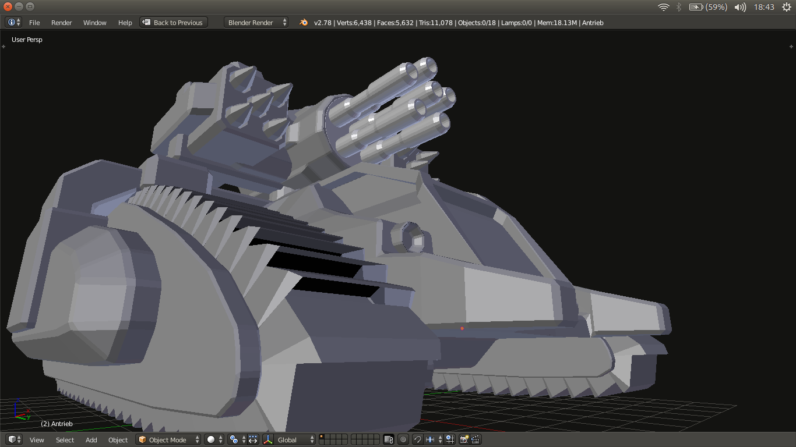796x447 pixels.
Task: Open the Object menu in the 3D viewport header
Action: click(118, 440)
